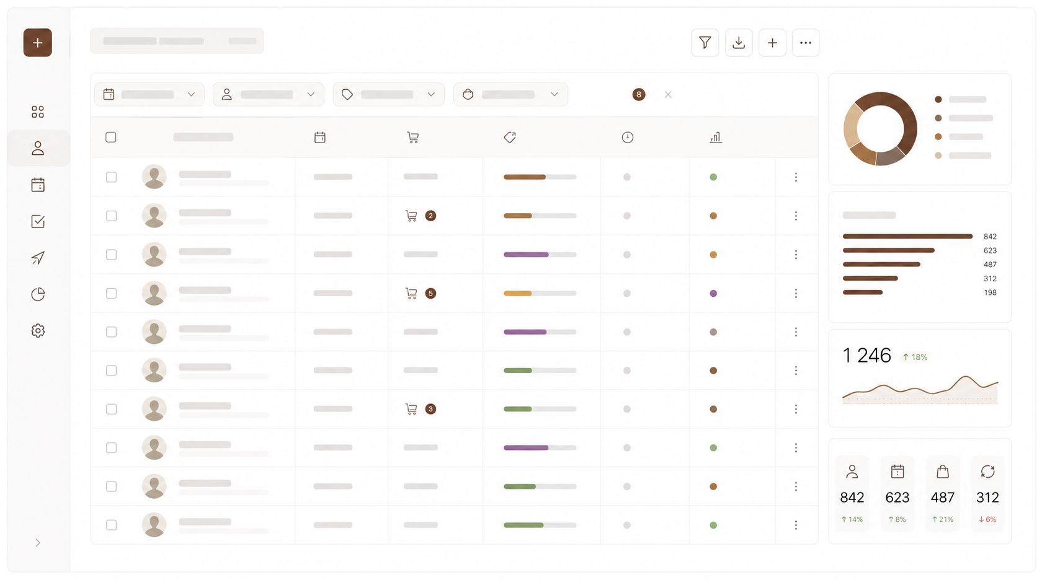Select the user profile sidebar icon
The width and height of the screenshot is (1042, 580).
click(38, 148)
